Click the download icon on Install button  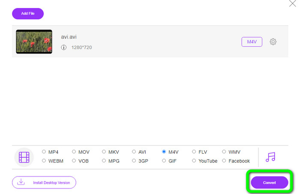click(x=21, y=182)
